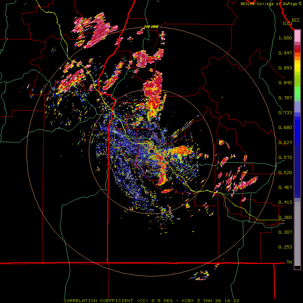Click the 1.000 legend value
Image resolution: width=303 pixels, height=303 pixels.
point(285,38)
